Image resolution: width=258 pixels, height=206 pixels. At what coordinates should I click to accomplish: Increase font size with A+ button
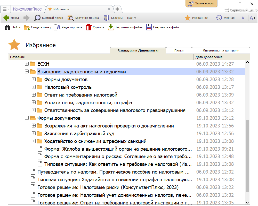253,18
